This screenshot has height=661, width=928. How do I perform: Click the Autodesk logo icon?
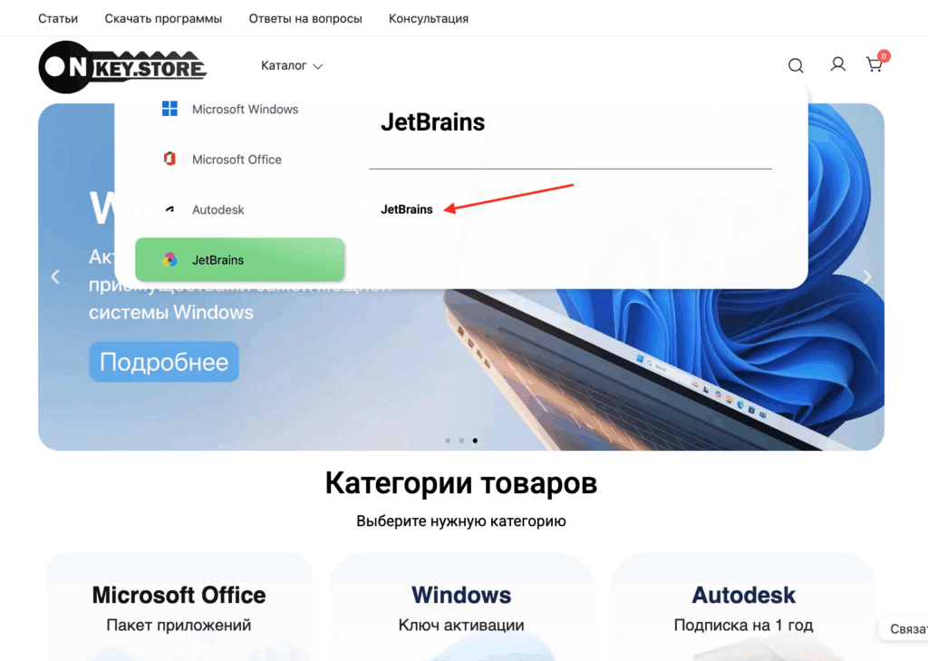click(169, 209)
